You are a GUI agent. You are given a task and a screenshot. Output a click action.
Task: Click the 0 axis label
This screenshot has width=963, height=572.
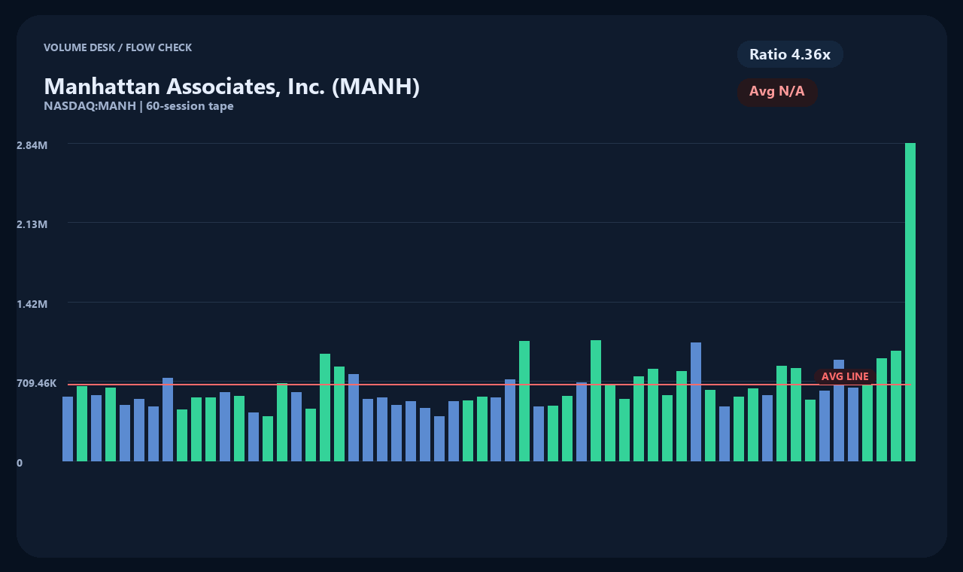20,463
